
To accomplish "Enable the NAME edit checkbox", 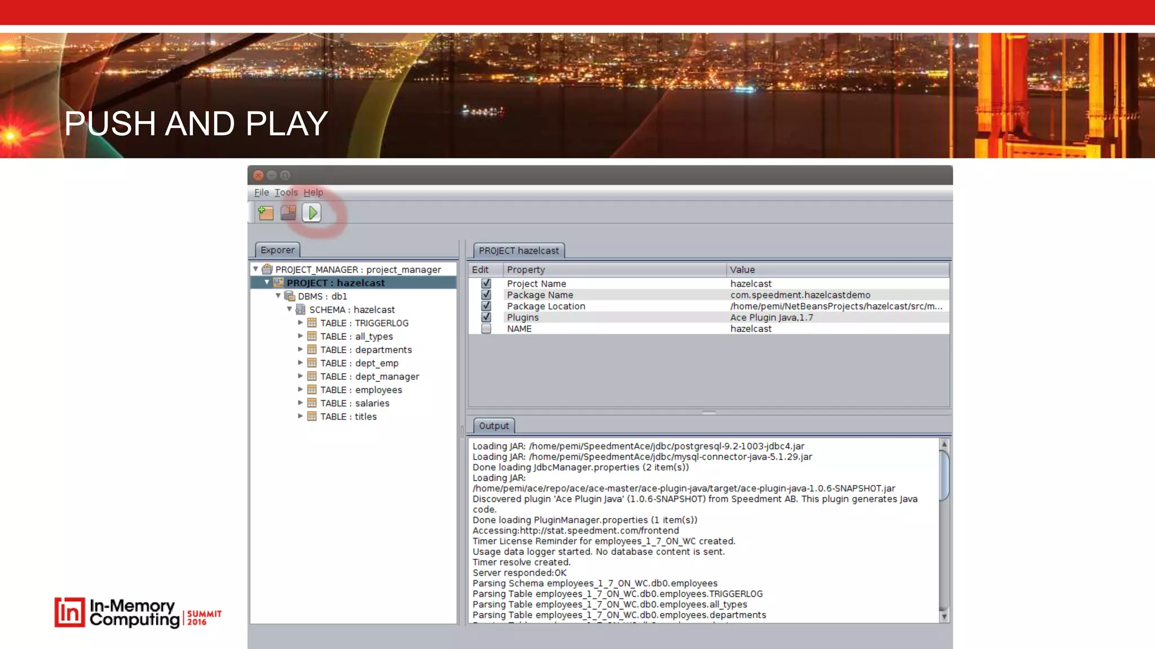I will click(x=486, y=328).
